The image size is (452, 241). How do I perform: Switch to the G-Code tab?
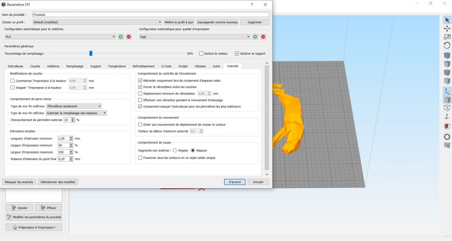(x=166, y=66)
